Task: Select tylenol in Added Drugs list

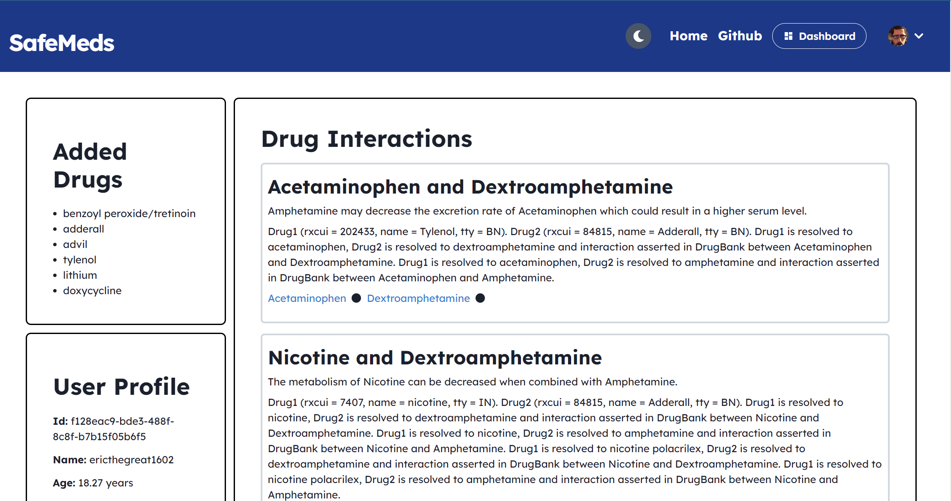Action: click(79, 260)
